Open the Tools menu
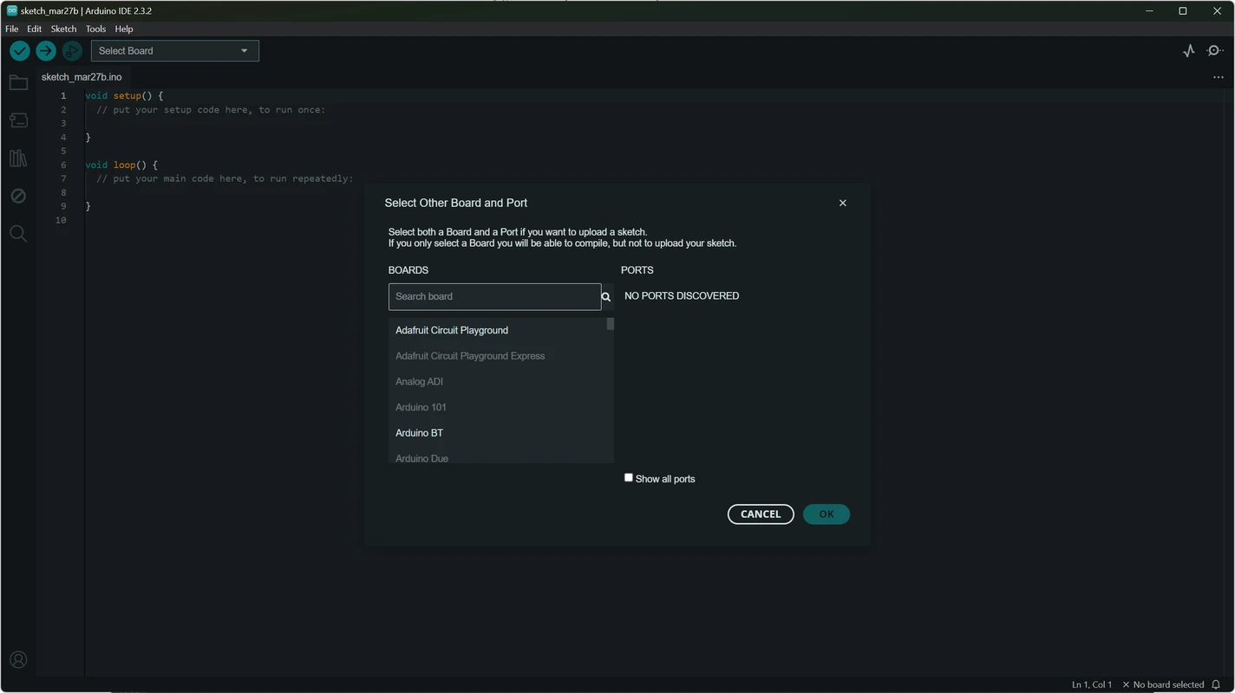The image size is (1235, 693). click(x=95, y=29)
